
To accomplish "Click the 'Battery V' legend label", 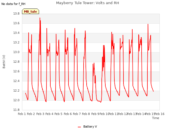I will pyautogui.click(x=90, y=127).
